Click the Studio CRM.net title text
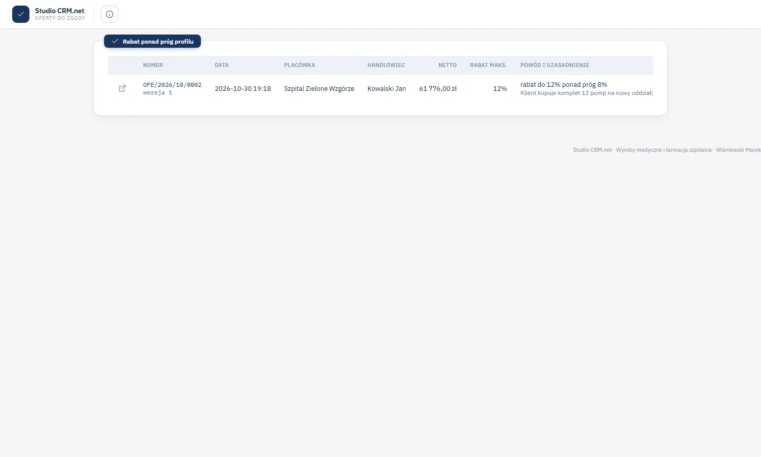 pos(60,11)
